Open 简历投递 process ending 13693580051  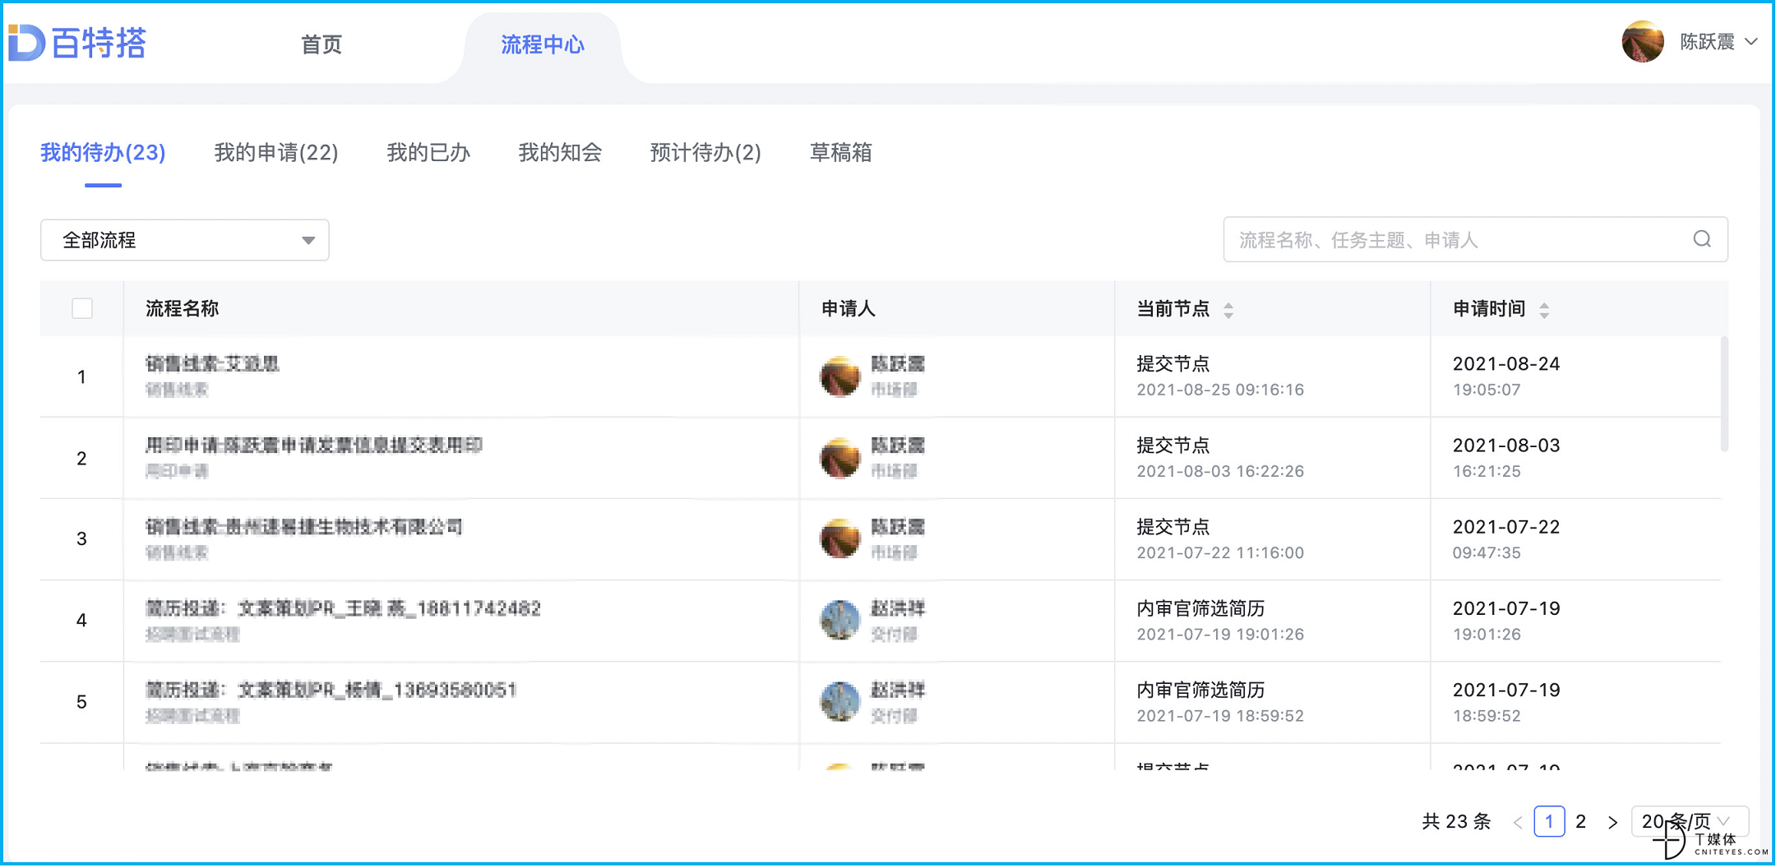[331, 690]
